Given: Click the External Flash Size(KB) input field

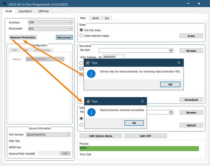Looking at the screenshot, I should point(49,153).
